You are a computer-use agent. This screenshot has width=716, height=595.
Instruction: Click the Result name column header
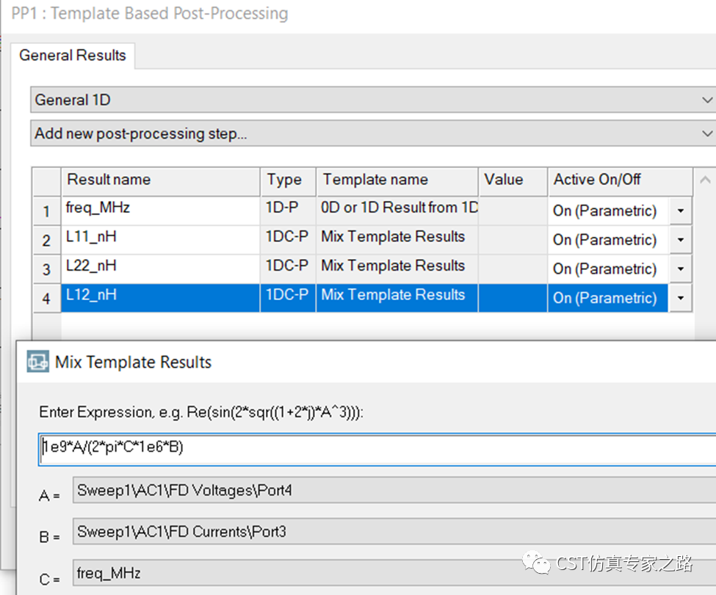(160, 180)
